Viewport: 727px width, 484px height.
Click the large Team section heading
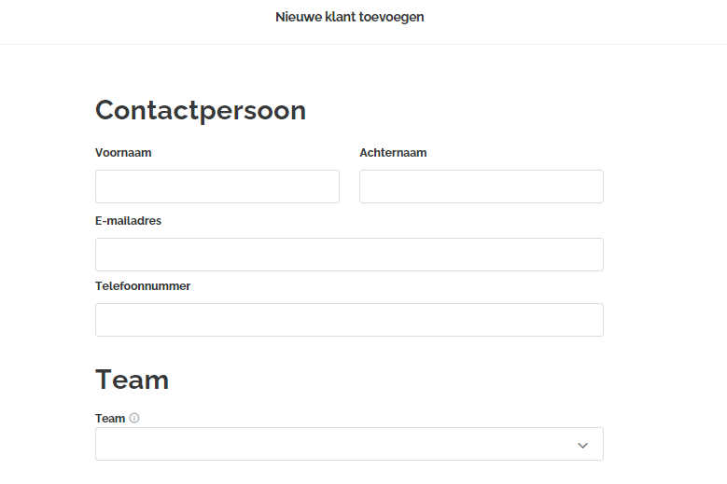[x=132, y=380]
